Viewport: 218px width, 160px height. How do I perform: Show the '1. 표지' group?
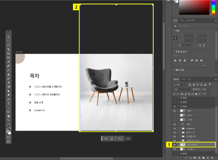click(x=174, y=153)
